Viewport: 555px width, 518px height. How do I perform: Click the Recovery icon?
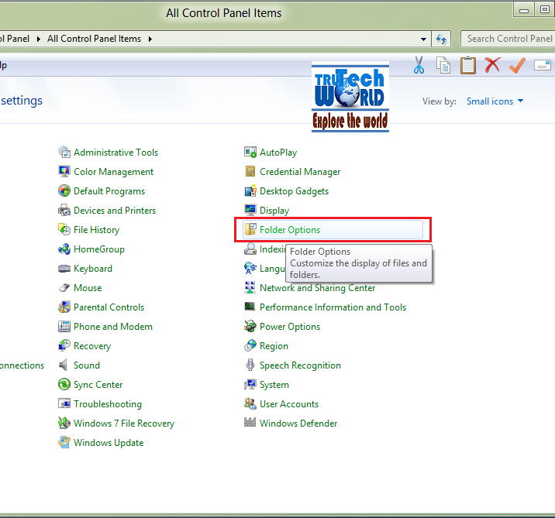(64, 345)
